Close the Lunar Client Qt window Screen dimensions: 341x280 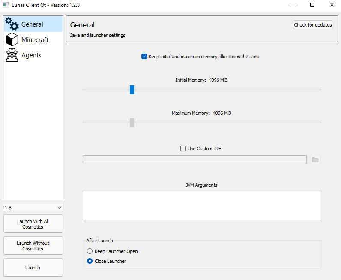[x=332, y=5]
